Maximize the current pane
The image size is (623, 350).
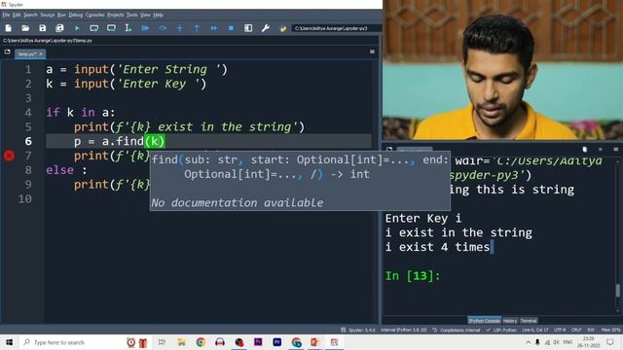point(248,28)
